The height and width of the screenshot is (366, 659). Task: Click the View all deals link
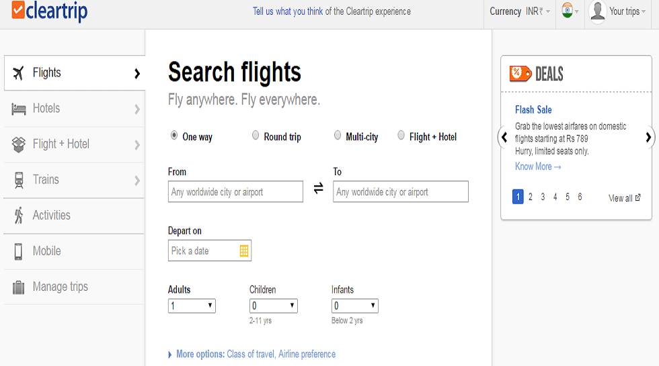click(624, 198)
